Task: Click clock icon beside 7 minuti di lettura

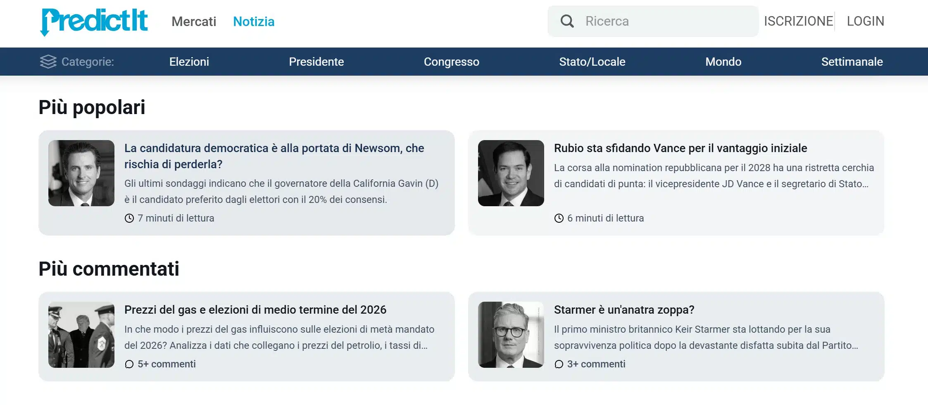Action: (129, 218)
